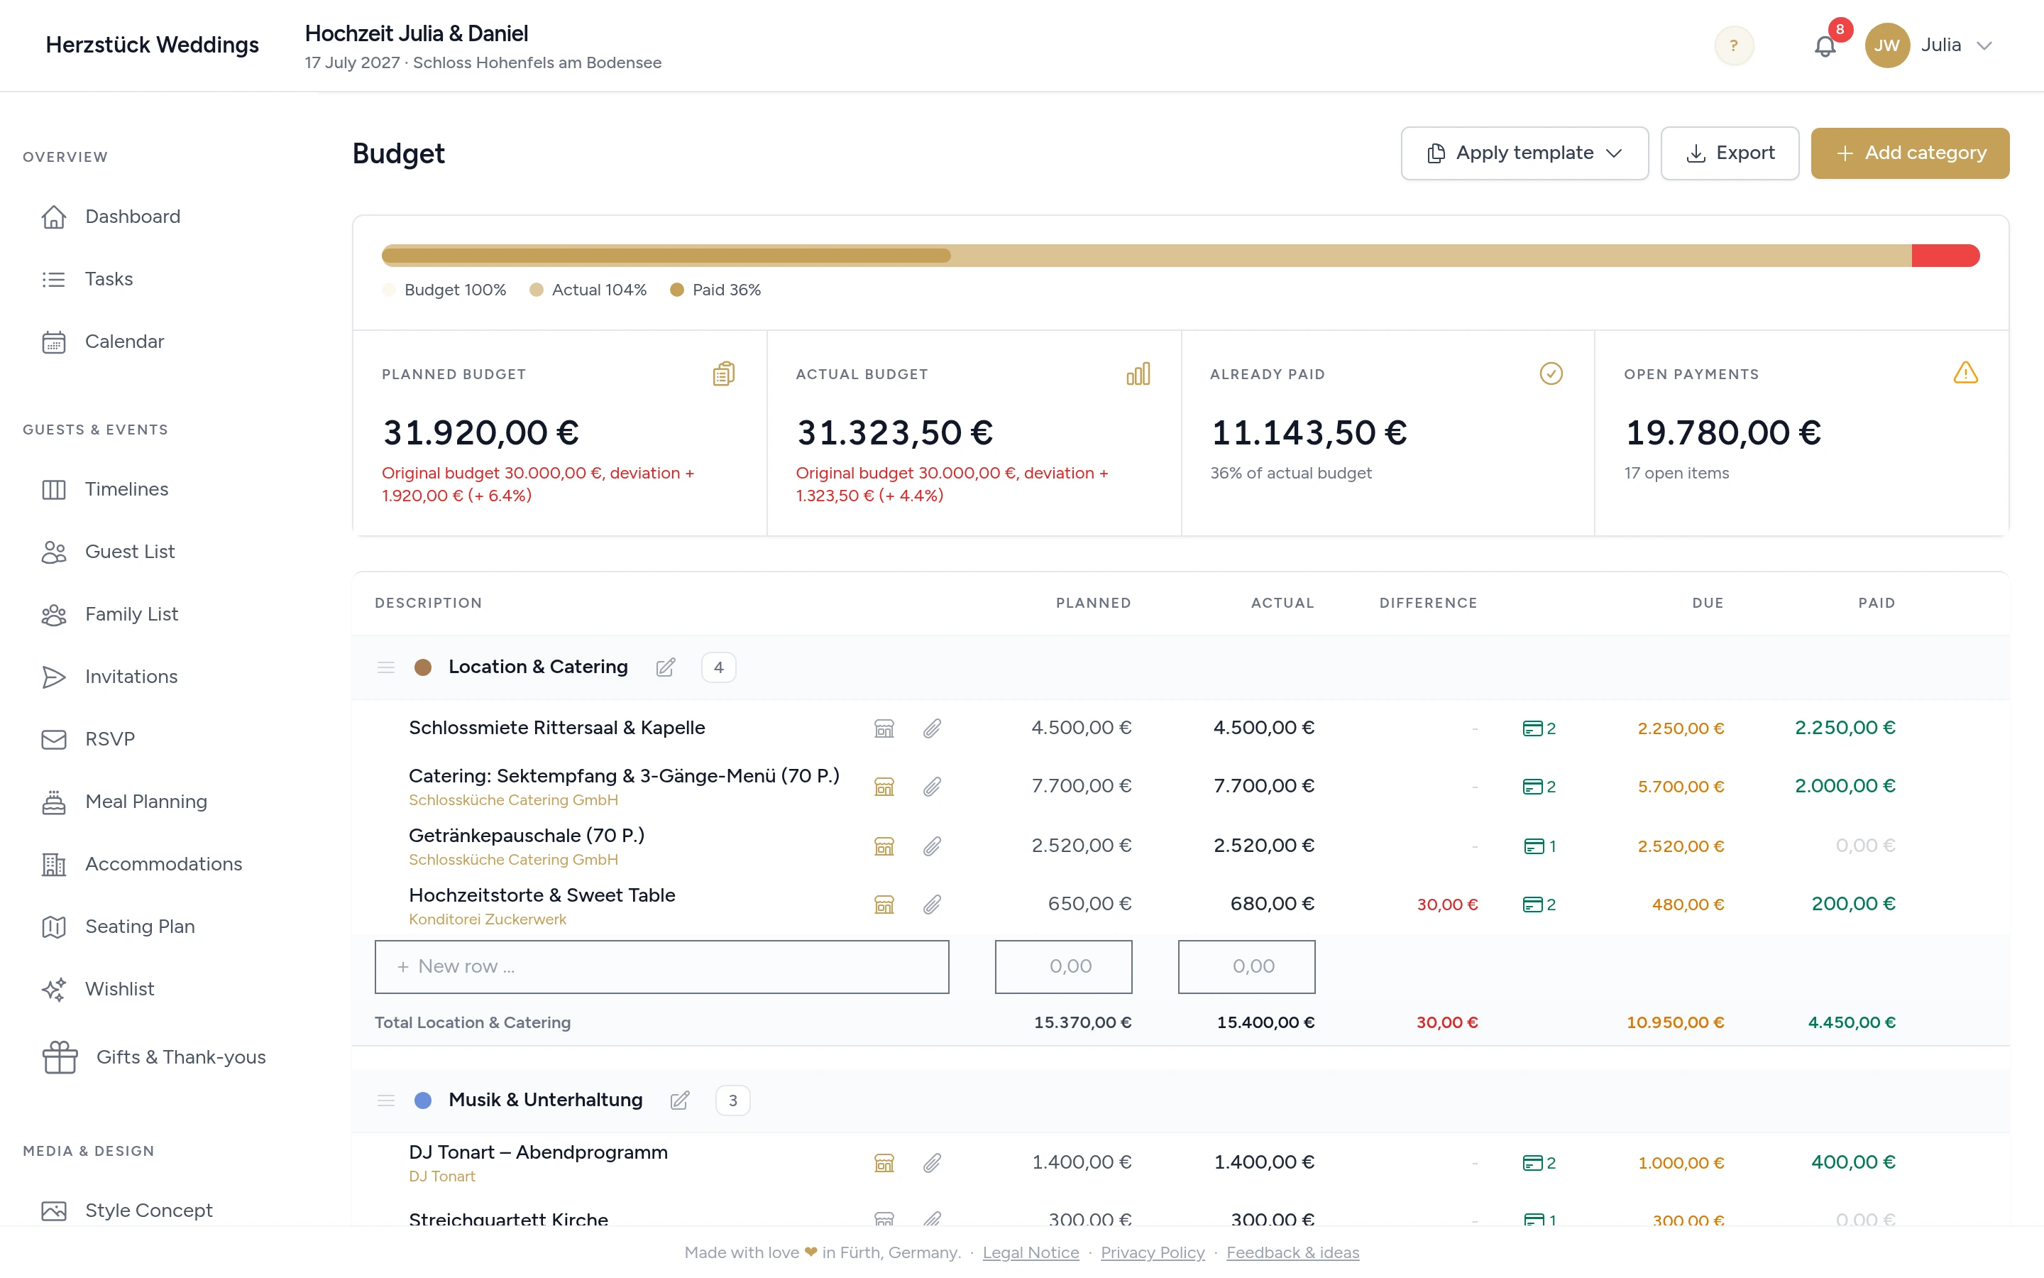
Task: Open Seating Plan in the sidebar
Action: pos(141,927)
